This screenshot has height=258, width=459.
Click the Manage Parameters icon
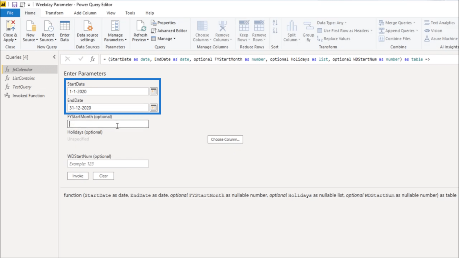(115, 26)
